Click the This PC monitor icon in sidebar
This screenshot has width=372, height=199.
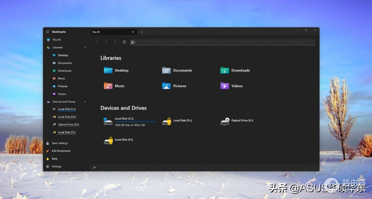(x=49, y=40)
